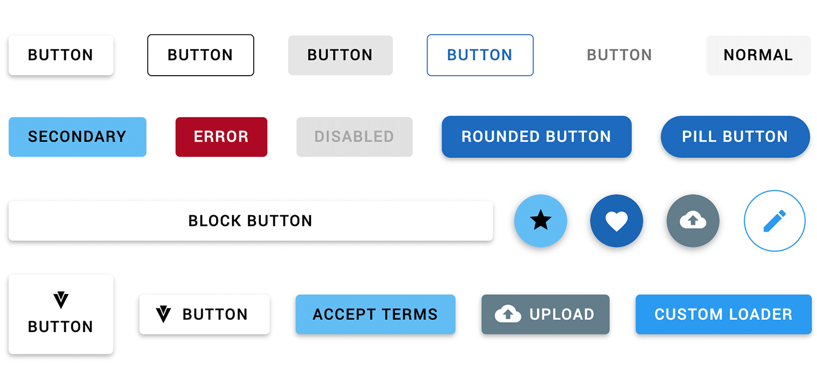This screenshot has width=817, height=381.
Task: Click the outlined pencil edit button
Action: click(x=775, y=220)
